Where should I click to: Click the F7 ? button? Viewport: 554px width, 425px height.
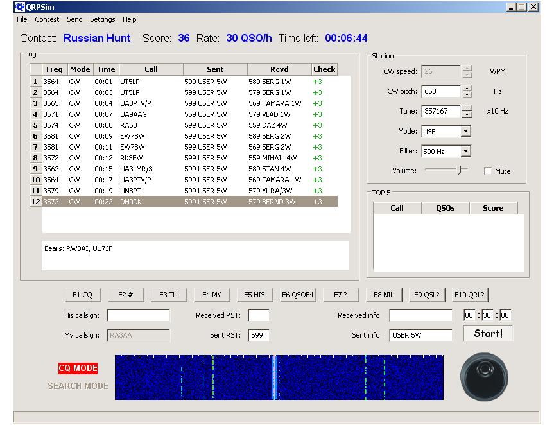coord(341,295)
